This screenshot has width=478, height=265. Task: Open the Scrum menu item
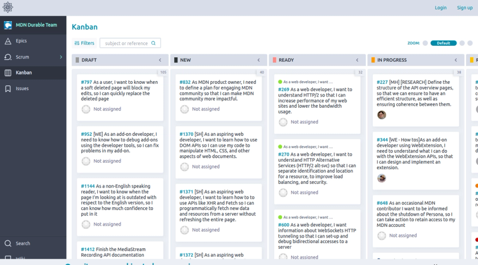point(33,57)
